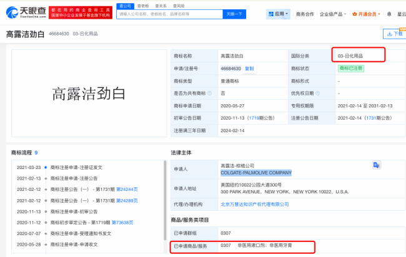Open the 第24289页 link
The height and width of the screenshot is (257, 406).
(127, 201)
